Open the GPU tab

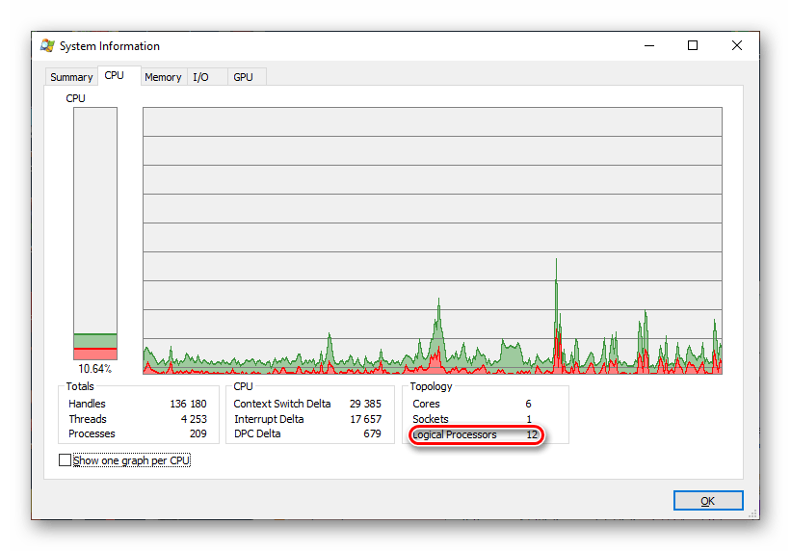[x=243, y=77]
